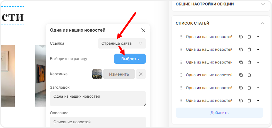Click the blue 'Выбрать' button

pos(130,59)
